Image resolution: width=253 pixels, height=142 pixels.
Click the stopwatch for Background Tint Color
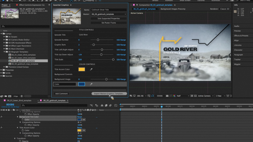tap(23, 120)
